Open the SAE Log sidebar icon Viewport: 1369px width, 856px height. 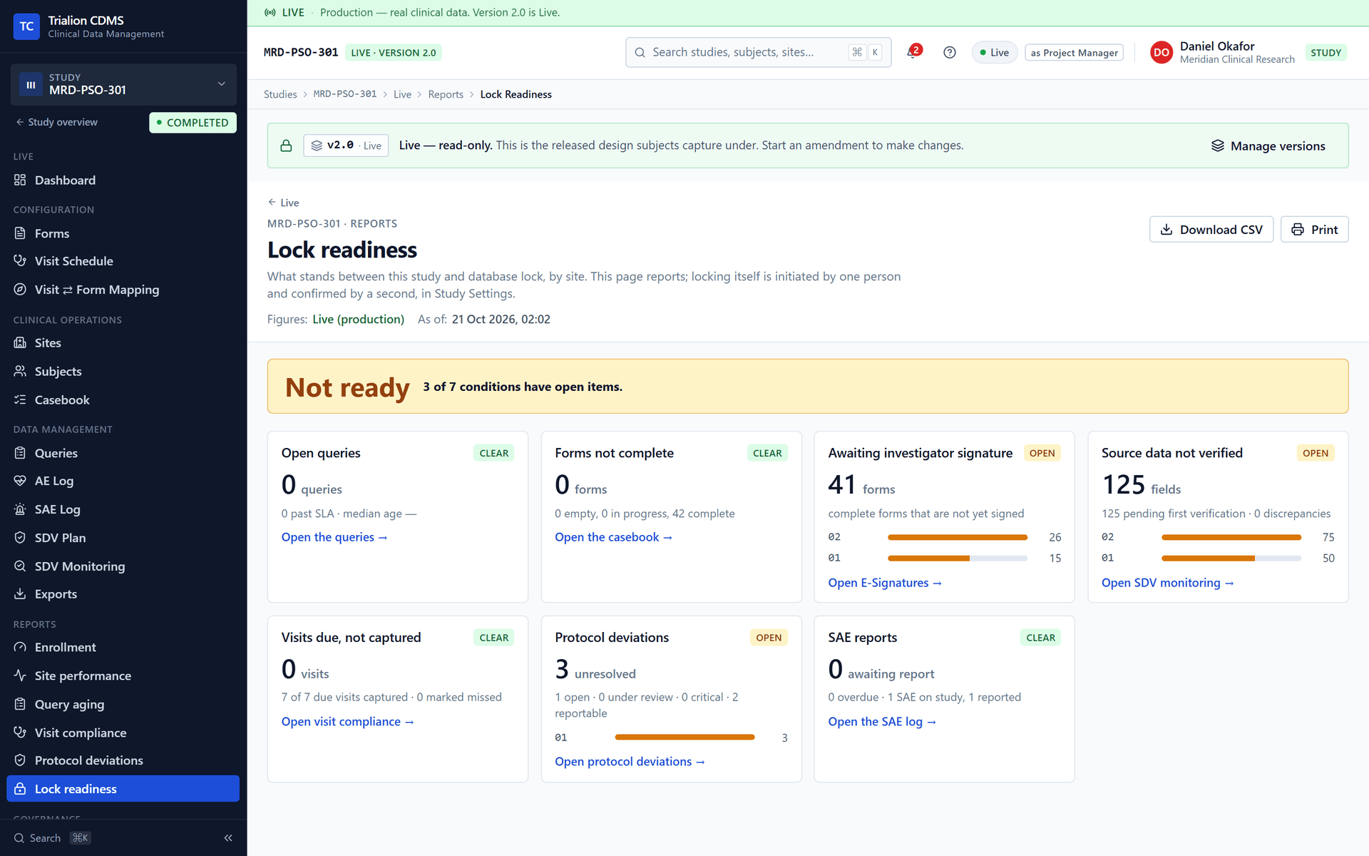[20, 509]
